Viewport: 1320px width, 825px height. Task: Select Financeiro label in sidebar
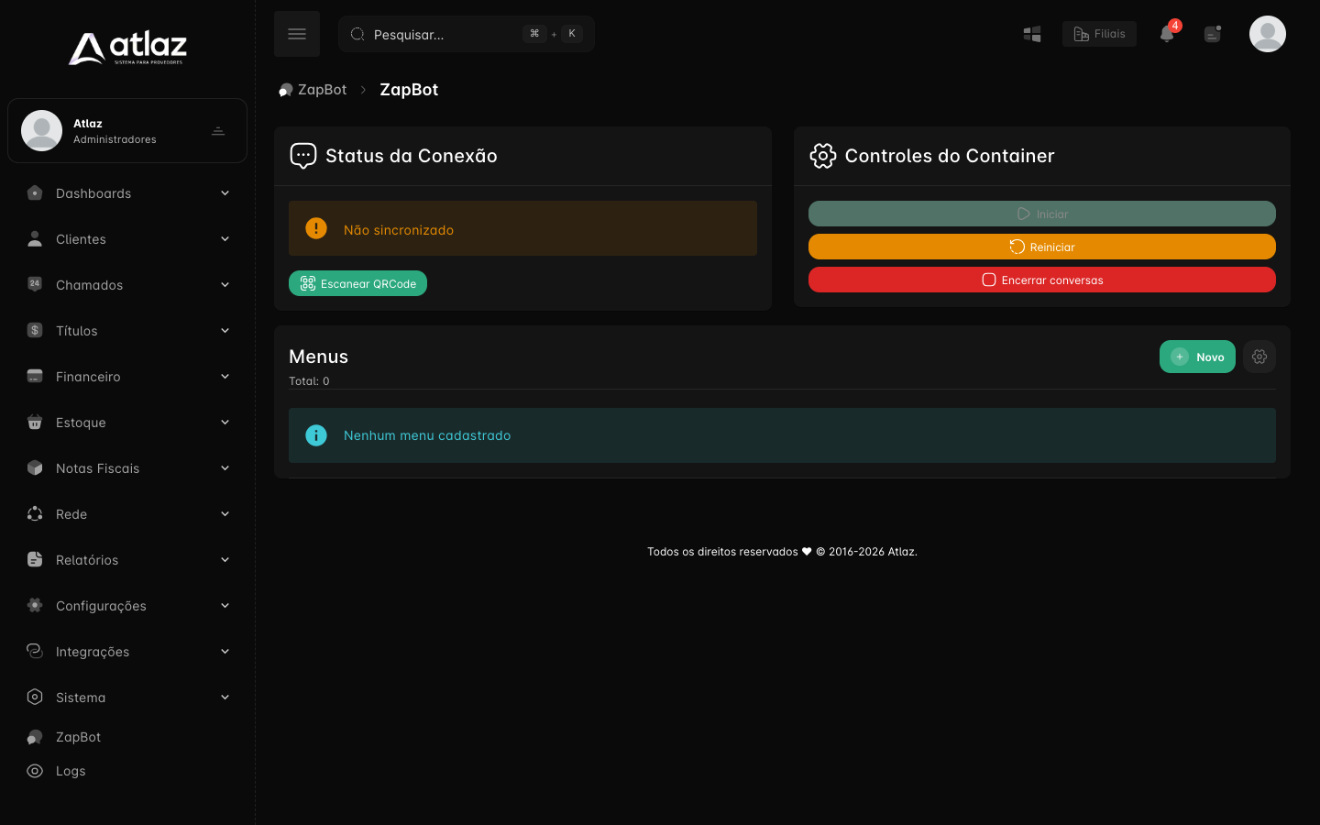pos(88,377)
